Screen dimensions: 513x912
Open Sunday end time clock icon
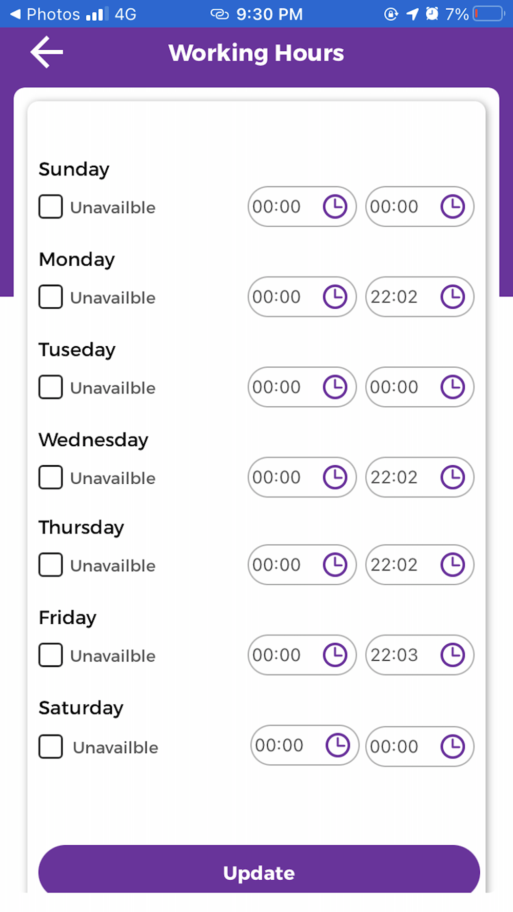pos(452,207)
